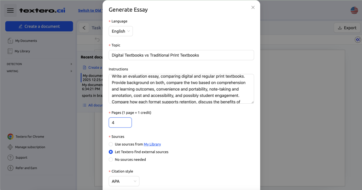Close the Generate Essay dialog
This screenshot has height=190, width=362.
click(x=253, y=7)
